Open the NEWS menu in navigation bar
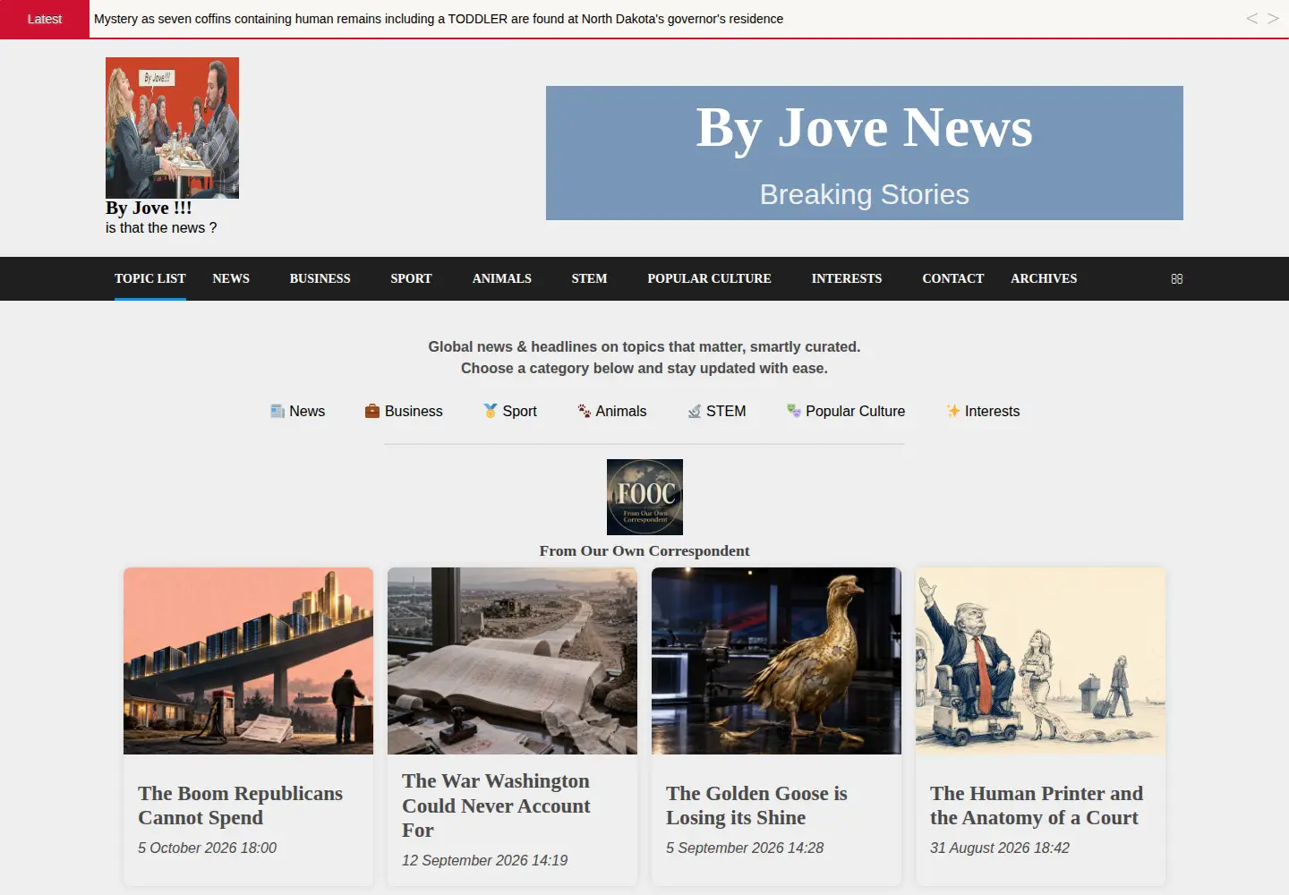The width and height of the screenshot is (1289, 895). coord(231,278)
